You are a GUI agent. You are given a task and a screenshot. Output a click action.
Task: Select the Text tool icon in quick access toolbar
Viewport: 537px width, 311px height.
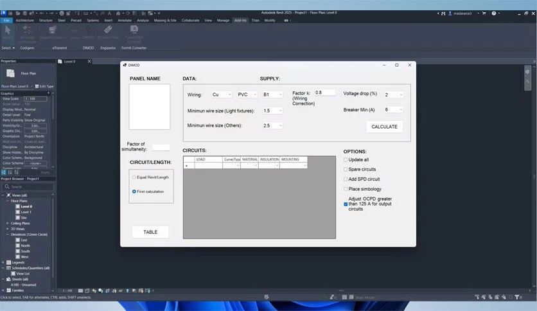[109, 13]
